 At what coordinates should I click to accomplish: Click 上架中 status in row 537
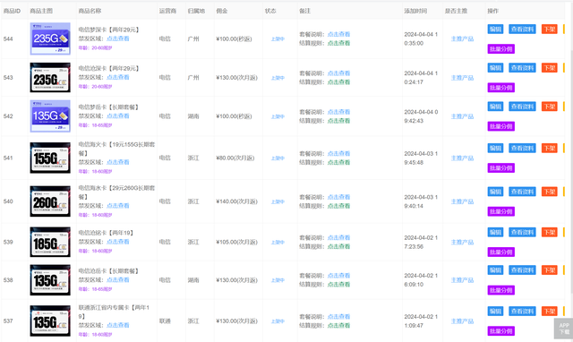pyautogui.click(x=278, y=321)
